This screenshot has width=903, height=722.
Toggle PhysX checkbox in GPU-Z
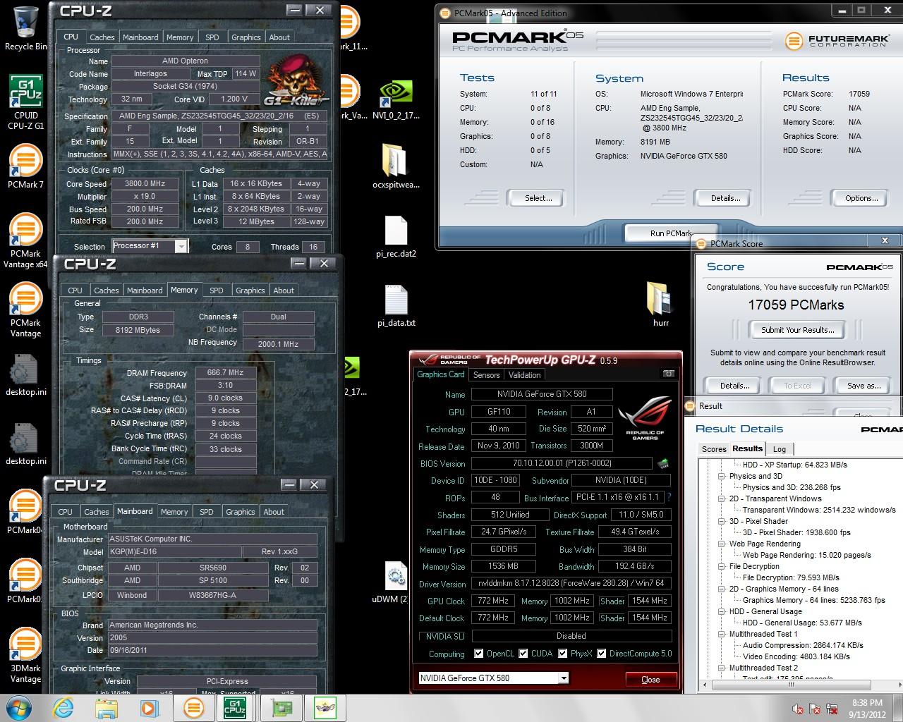[563, 654]
